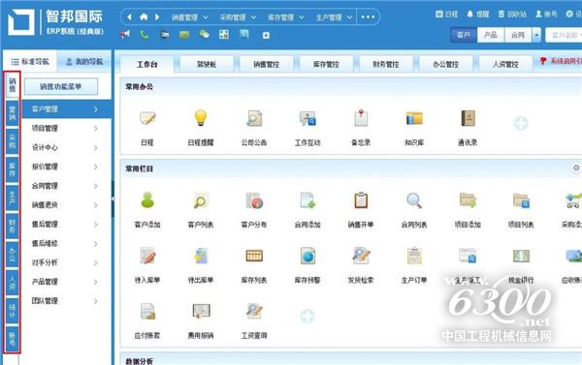This screenshot has width=582, height=365.
Task: Open the 库存列表 icon
Action: coord(254,256)
